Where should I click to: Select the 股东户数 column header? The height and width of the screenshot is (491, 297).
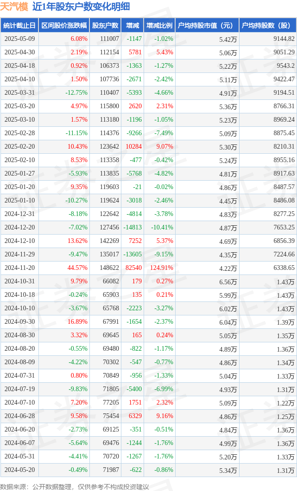coord(105,26)
